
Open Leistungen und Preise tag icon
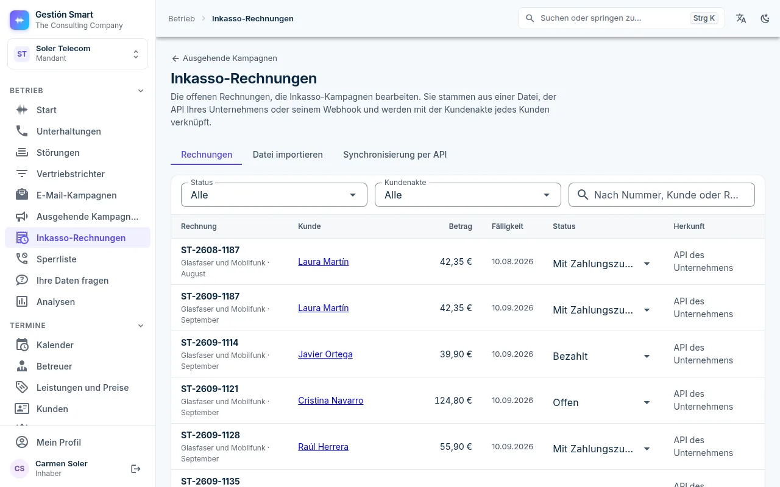pos(22,388)
